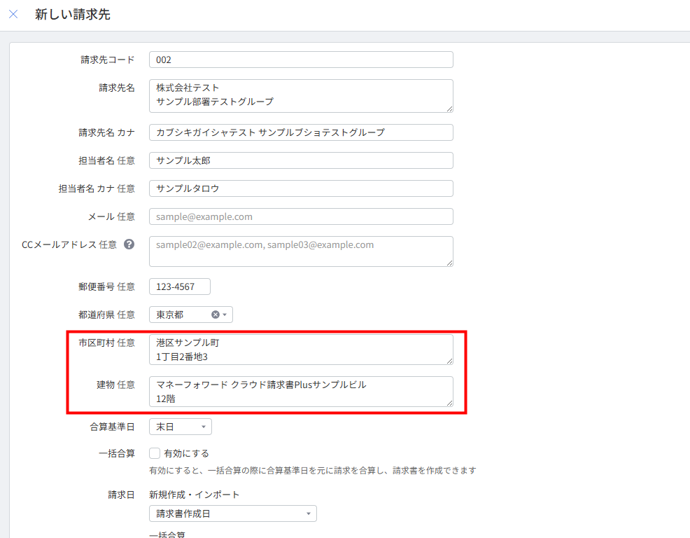
Task: Clear the selected prefecture 東京都
Action: (215, 315)
